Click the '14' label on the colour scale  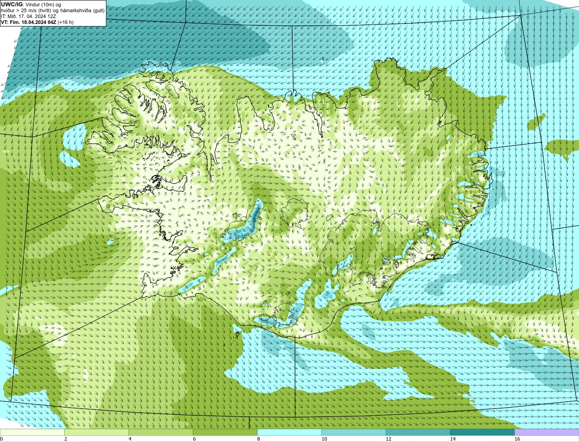(x=453, y=439)
